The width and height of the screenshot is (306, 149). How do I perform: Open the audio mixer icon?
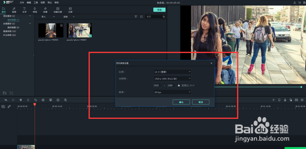291,100
